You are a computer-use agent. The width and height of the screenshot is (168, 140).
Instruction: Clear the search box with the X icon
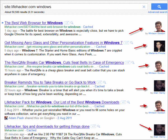(144, 7)
